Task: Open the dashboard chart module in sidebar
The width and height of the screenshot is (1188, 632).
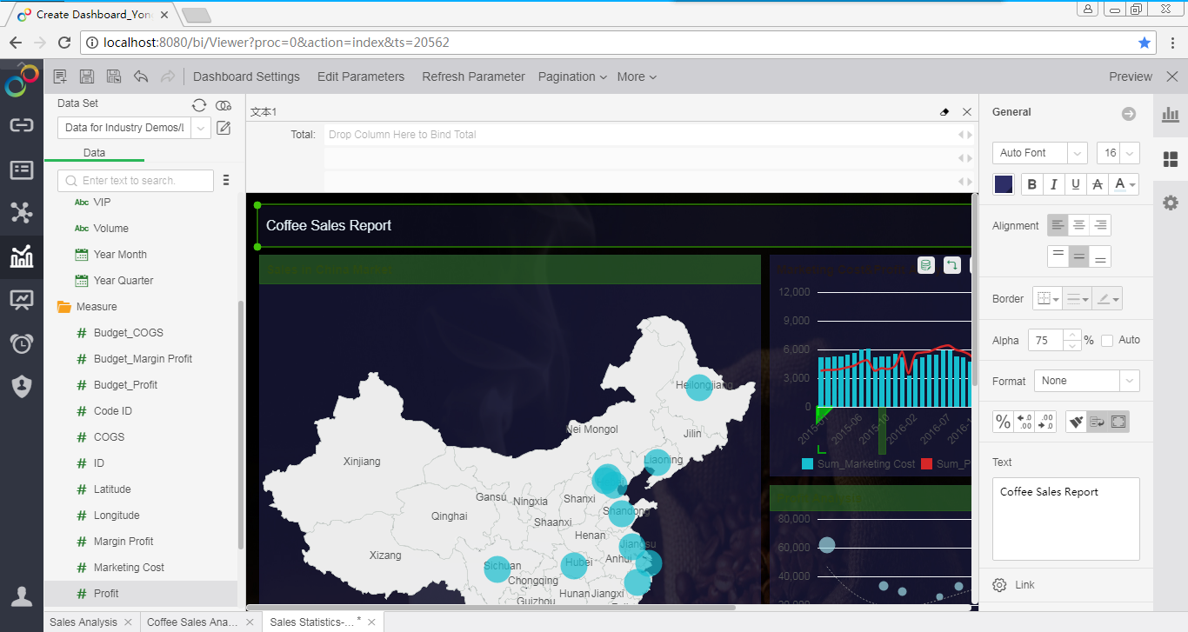Action: 22,256
